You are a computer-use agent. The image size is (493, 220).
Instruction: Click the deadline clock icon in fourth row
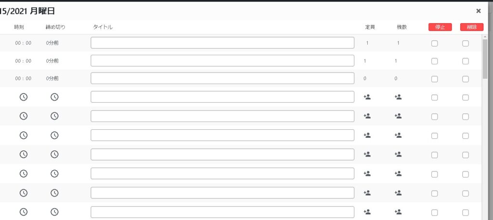point(55,97)
